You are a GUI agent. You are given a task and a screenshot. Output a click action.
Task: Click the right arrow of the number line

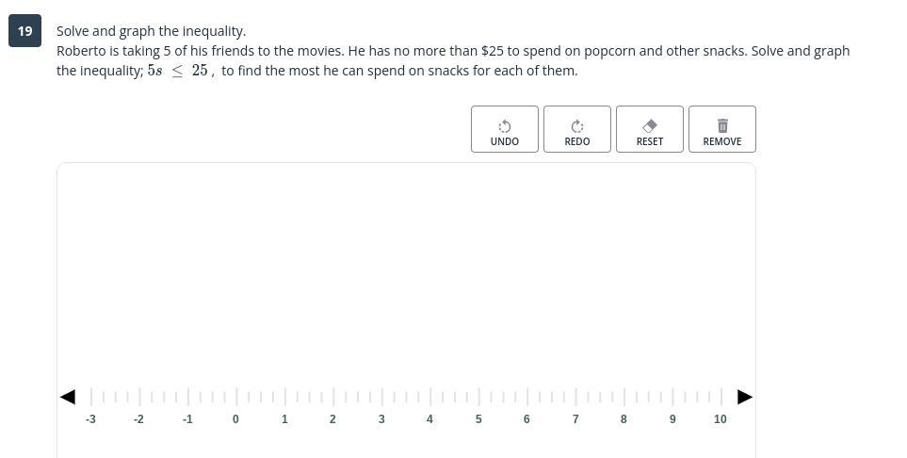744,397
